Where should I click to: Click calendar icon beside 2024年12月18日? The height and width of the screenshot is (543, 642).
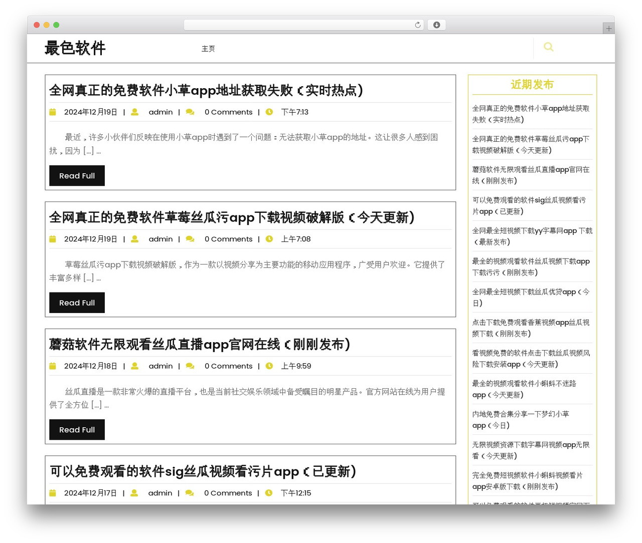click(53, 366)
